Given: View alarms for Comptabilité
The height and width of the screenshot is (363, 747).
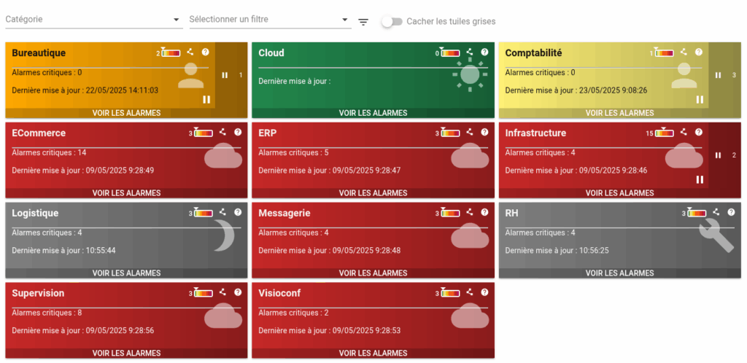Looking at the screenshot, I should pos(620,113).
